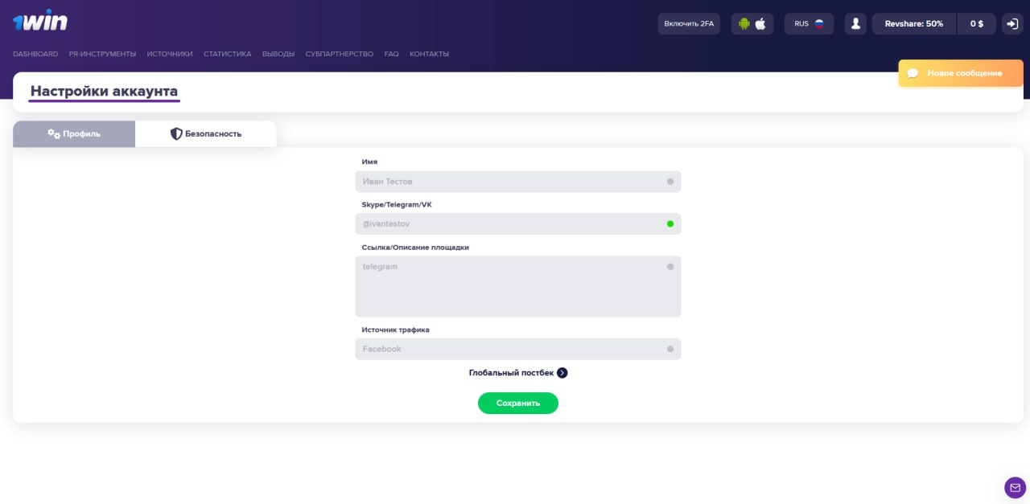Click the arrow icon beside Глобальный постбек

pos(562,373)
